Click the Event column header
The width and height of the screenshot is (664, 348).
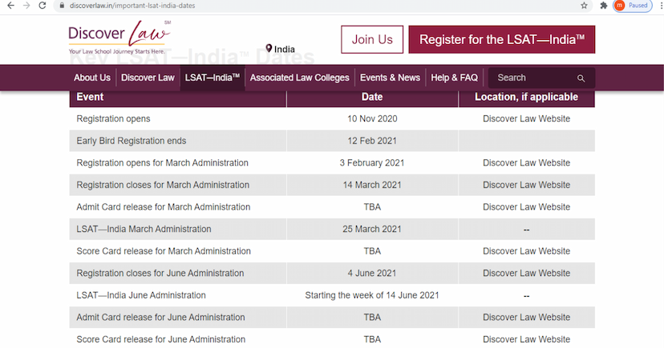[x=90, y=97]
